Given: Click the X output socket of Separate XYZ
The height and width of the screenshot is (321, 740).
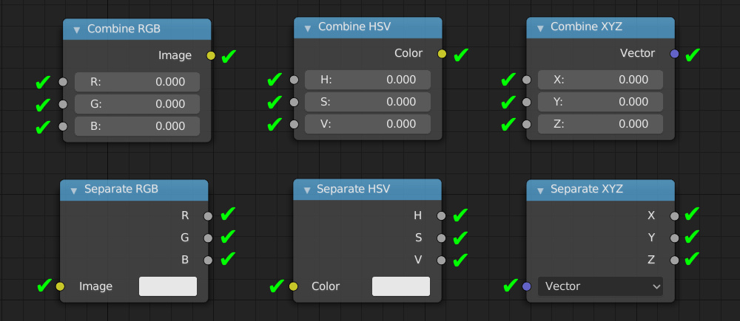Looking at the screenshot, I should (x=674, y=216).
